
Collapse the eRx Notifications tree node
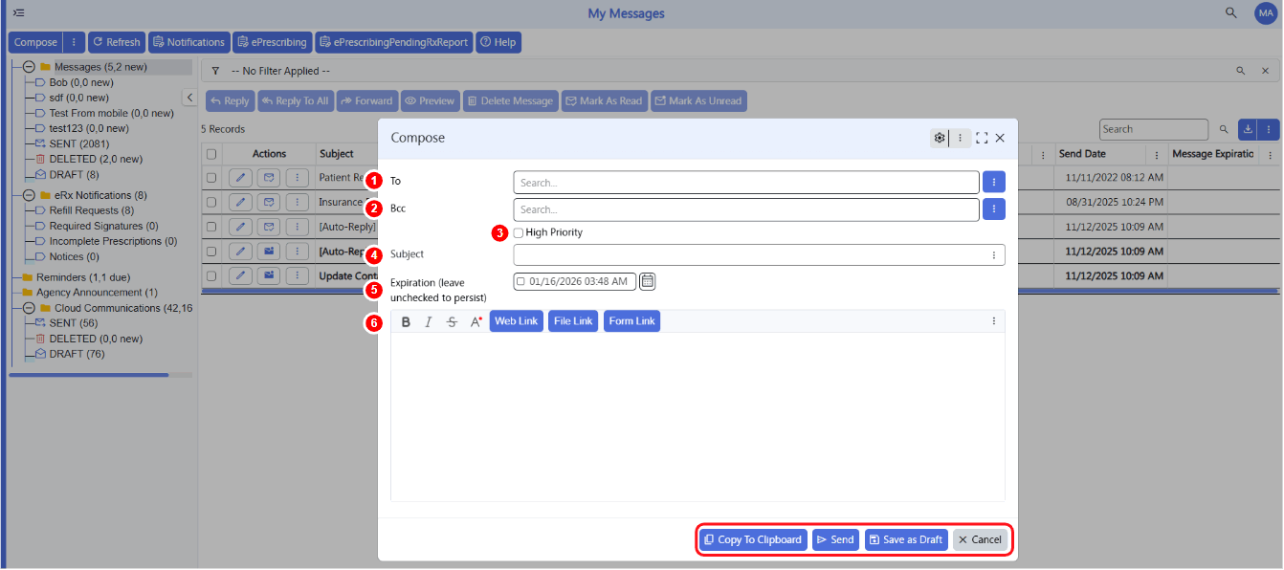click(x=29, y=195)
